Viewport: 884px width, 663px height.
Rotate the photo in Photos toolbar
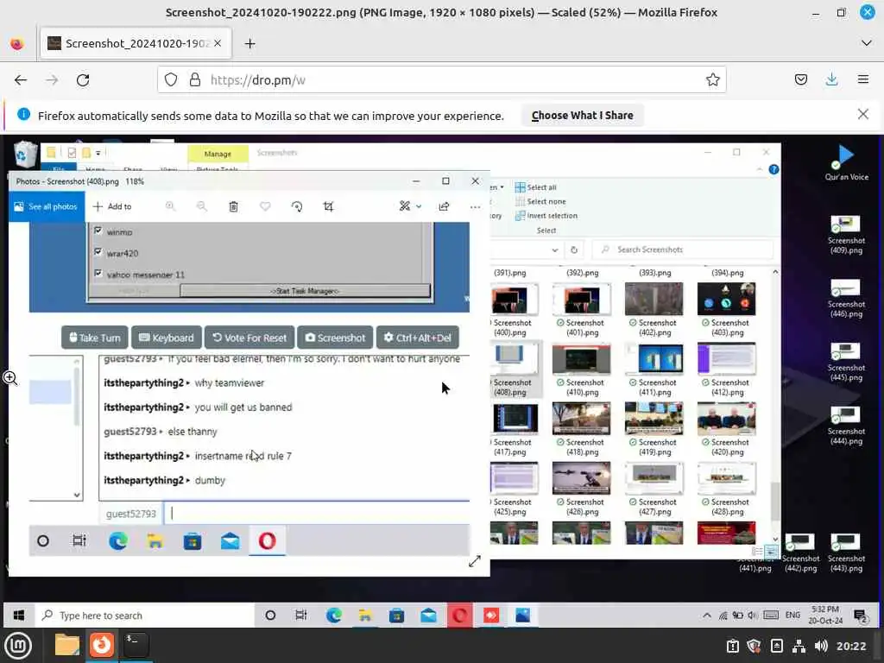297,207
